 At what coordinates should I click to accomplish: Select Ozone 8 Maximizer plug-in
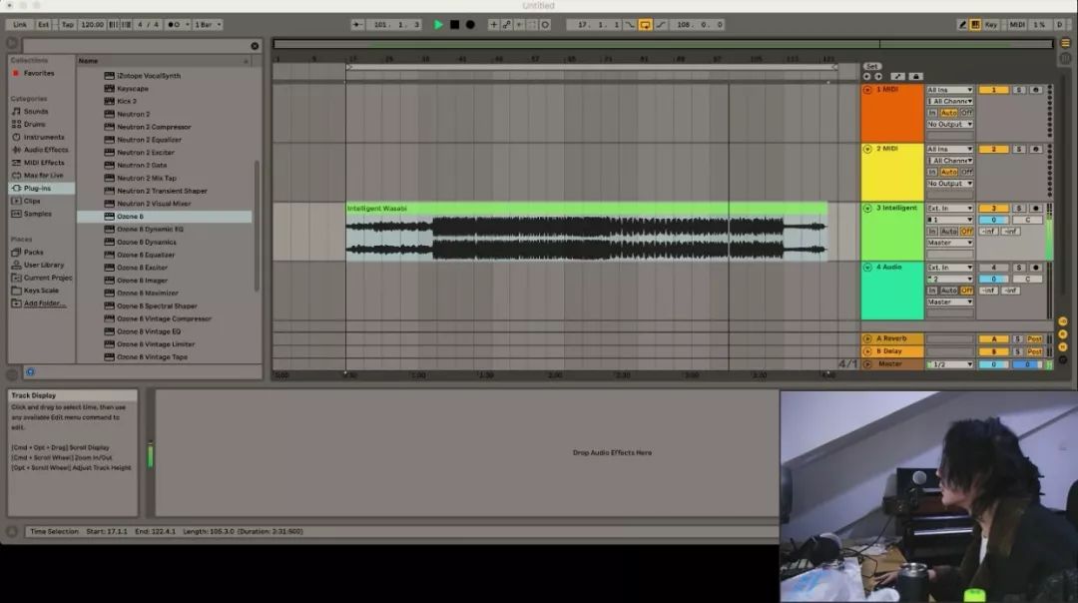tap(148, 294)
